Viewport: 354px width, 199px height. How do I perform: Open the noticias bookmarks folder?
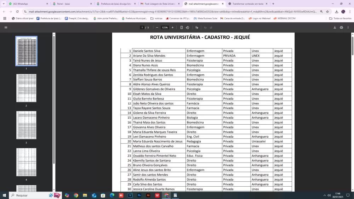pos(156,18)
